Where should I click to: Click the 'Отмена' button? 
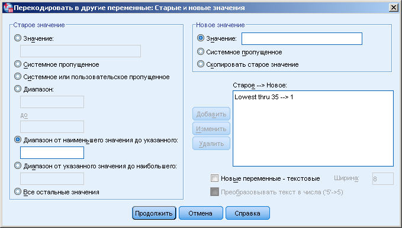point(201,213)
